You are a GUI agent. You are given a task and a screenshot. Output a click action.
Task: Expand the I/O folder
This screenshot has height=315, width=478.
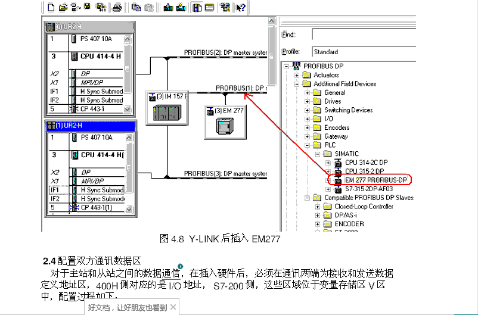coord(307,119)
